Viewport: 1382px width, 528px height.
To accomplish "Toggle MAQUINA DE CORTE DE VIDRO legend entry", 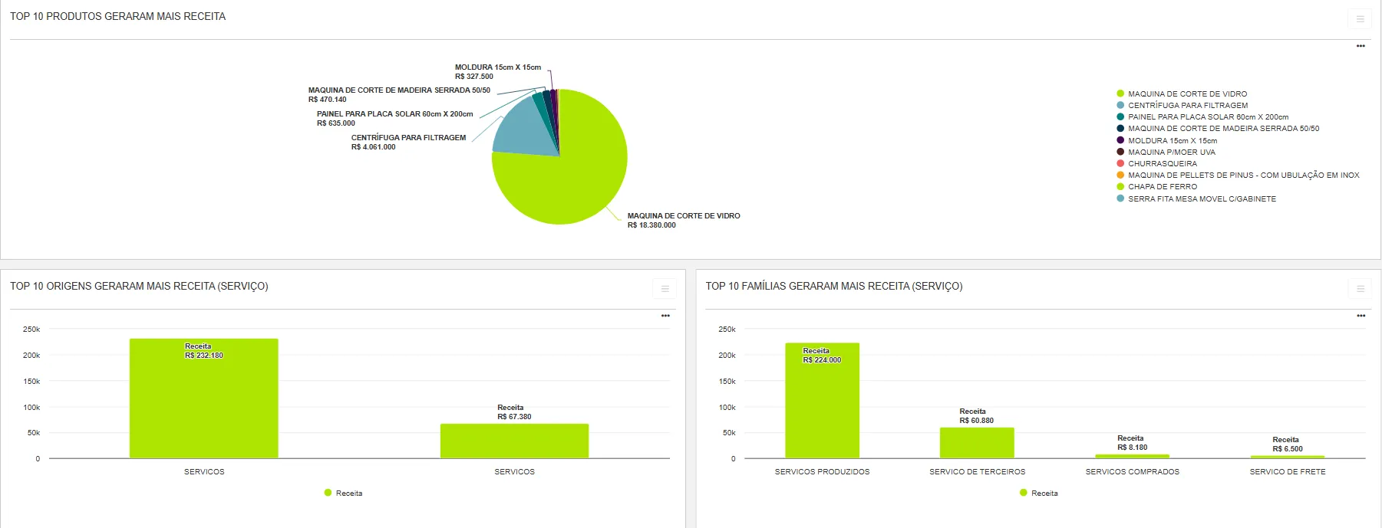I will click(x=1187, y=93).
